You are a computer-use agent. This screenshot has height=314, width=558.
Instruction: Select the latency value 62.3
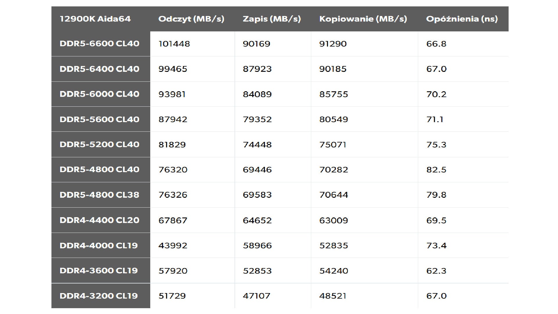[436, 271]
